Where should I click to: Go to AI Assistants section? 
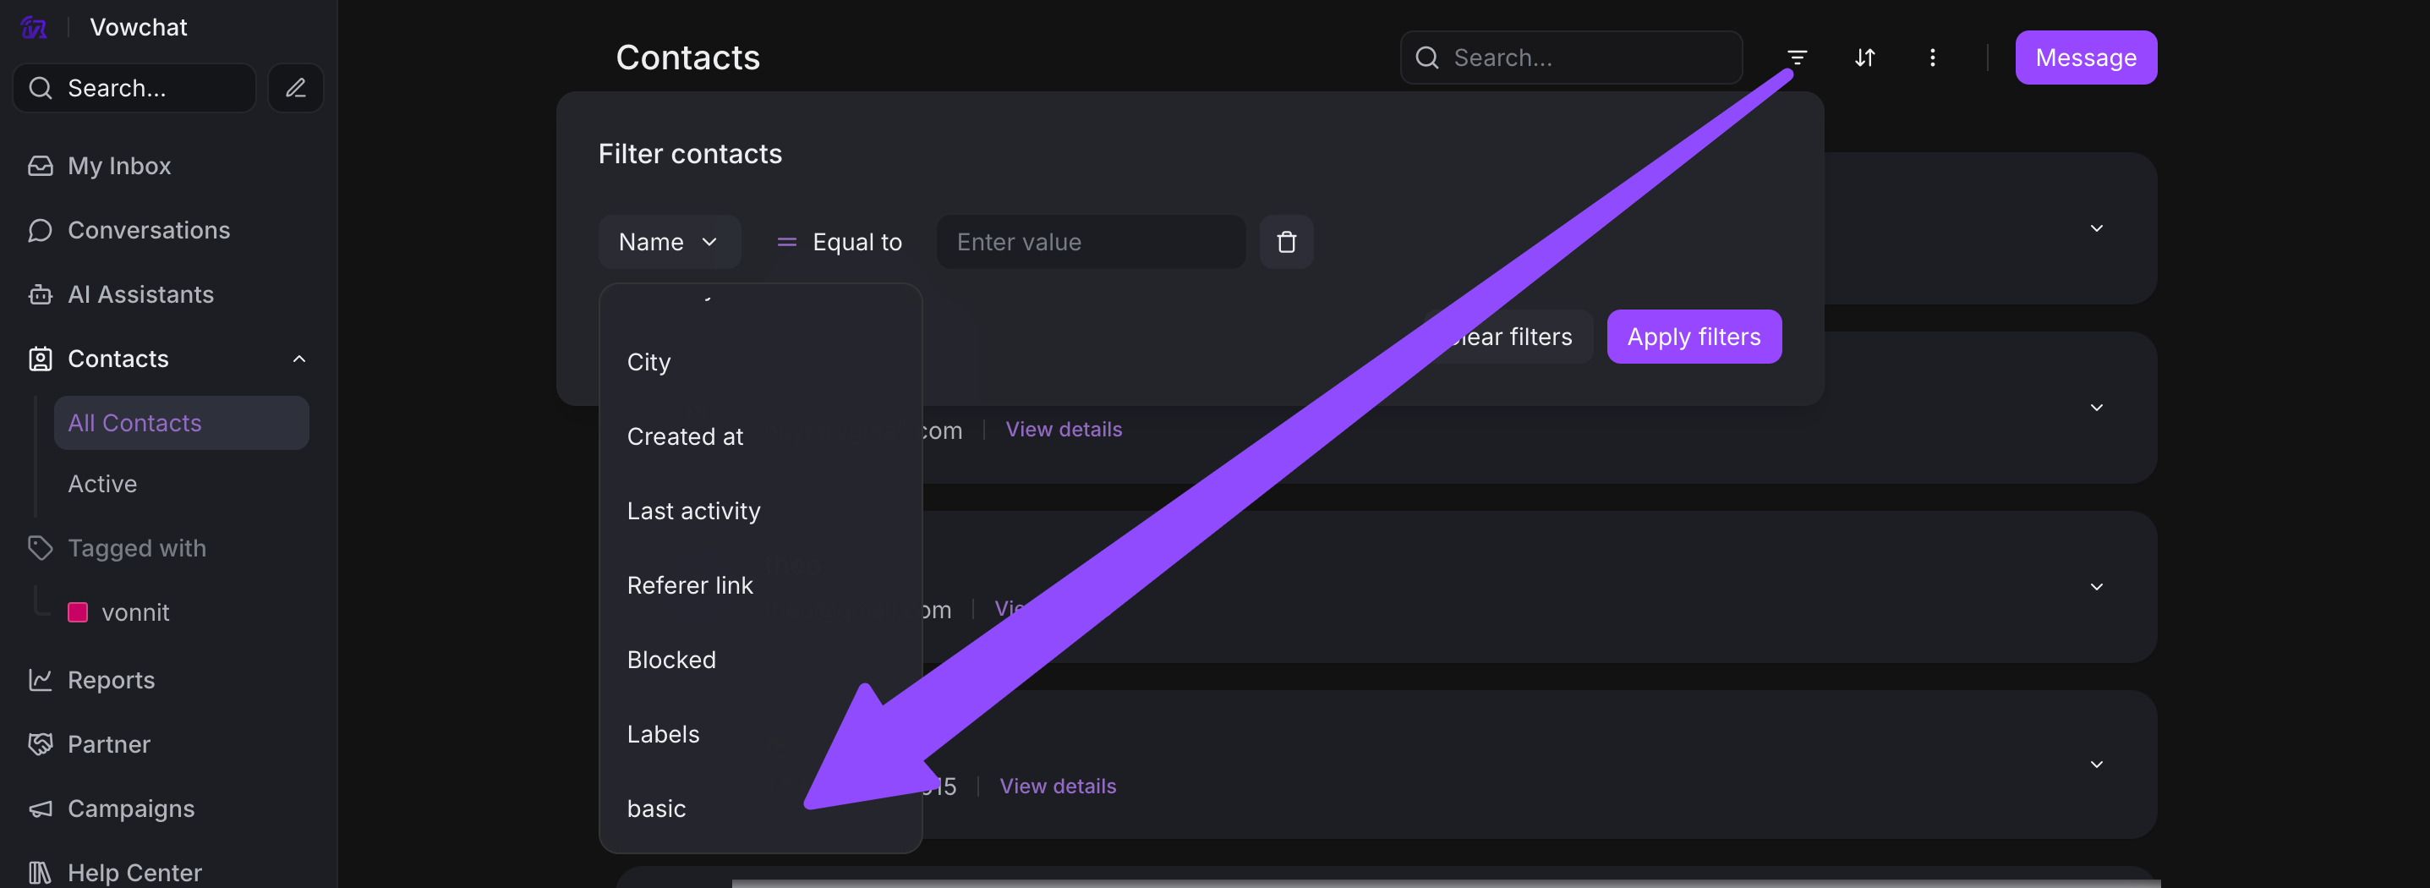click(140, 294)
